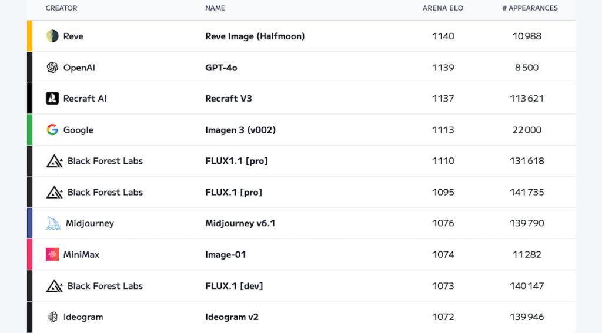Click the Ideogram logo icon
The image size is (602, 333).
[x=52, y=317]
